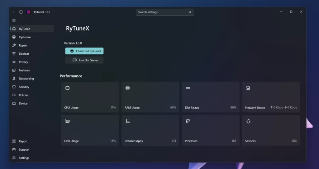Image resolution: width=319 pixels, height=169 pixels.
Task: Minimize the RyTuneX window
Action: point(281,12)
